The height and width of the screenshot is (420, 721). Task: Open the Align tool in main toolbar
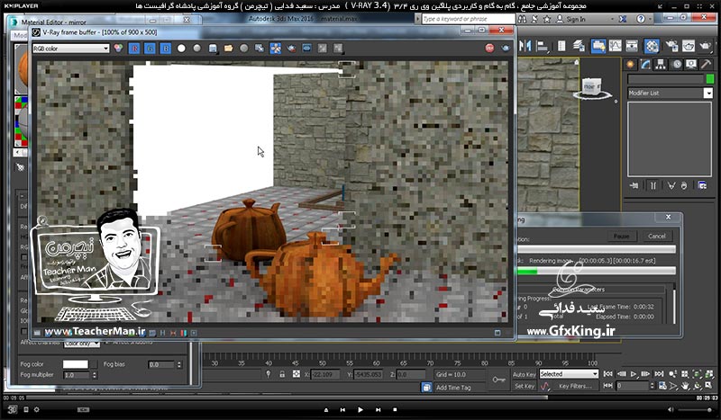click(x=543, y=46)
